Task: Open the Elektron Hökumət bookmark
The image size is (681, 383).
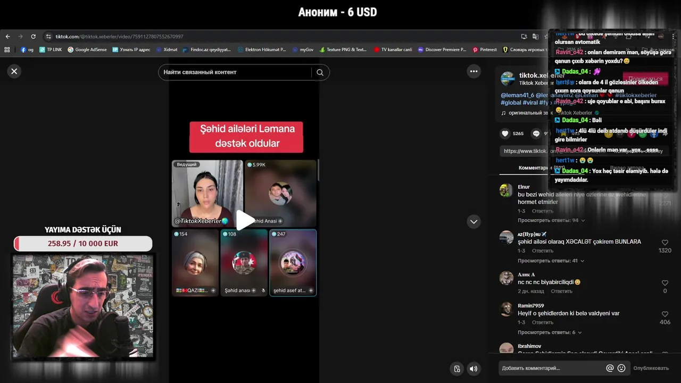Action: (262, 49)
